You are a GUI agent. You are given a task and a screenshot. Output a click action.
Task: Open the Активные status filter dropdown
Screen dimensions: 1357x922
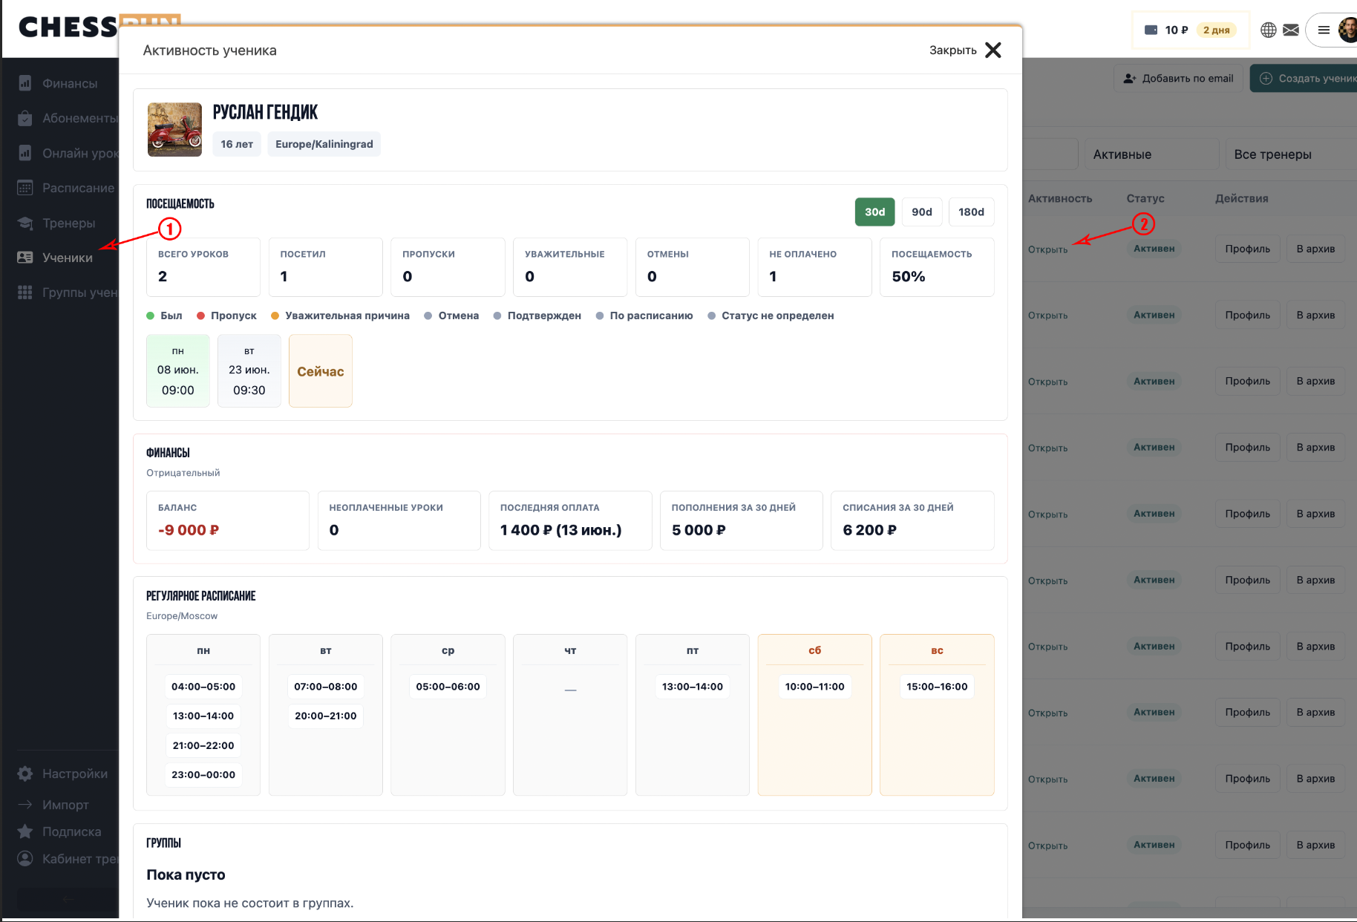coord(1151,154)
